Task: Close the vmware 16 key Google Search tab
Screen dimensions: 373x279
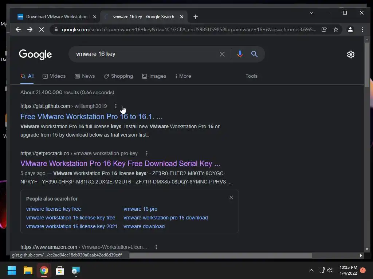Action: (x=181, y=17)
